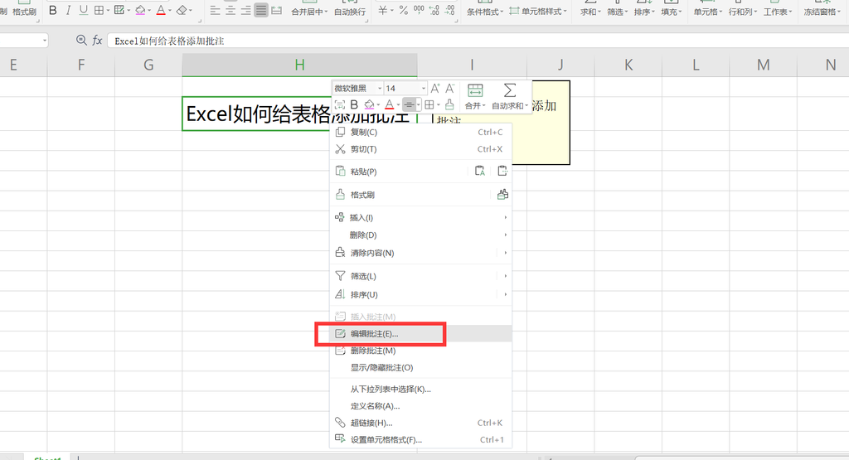Open the name box dropdown arrow
The height and width of the screenshot is (460, 849).
[x=45, y=41]
